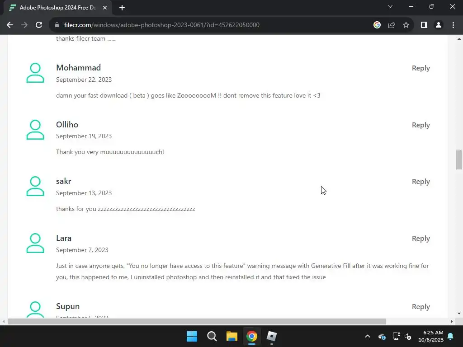Screen dimensions: 463x347
Task: Share this page using the share icon
Action: tap(392, 25)
